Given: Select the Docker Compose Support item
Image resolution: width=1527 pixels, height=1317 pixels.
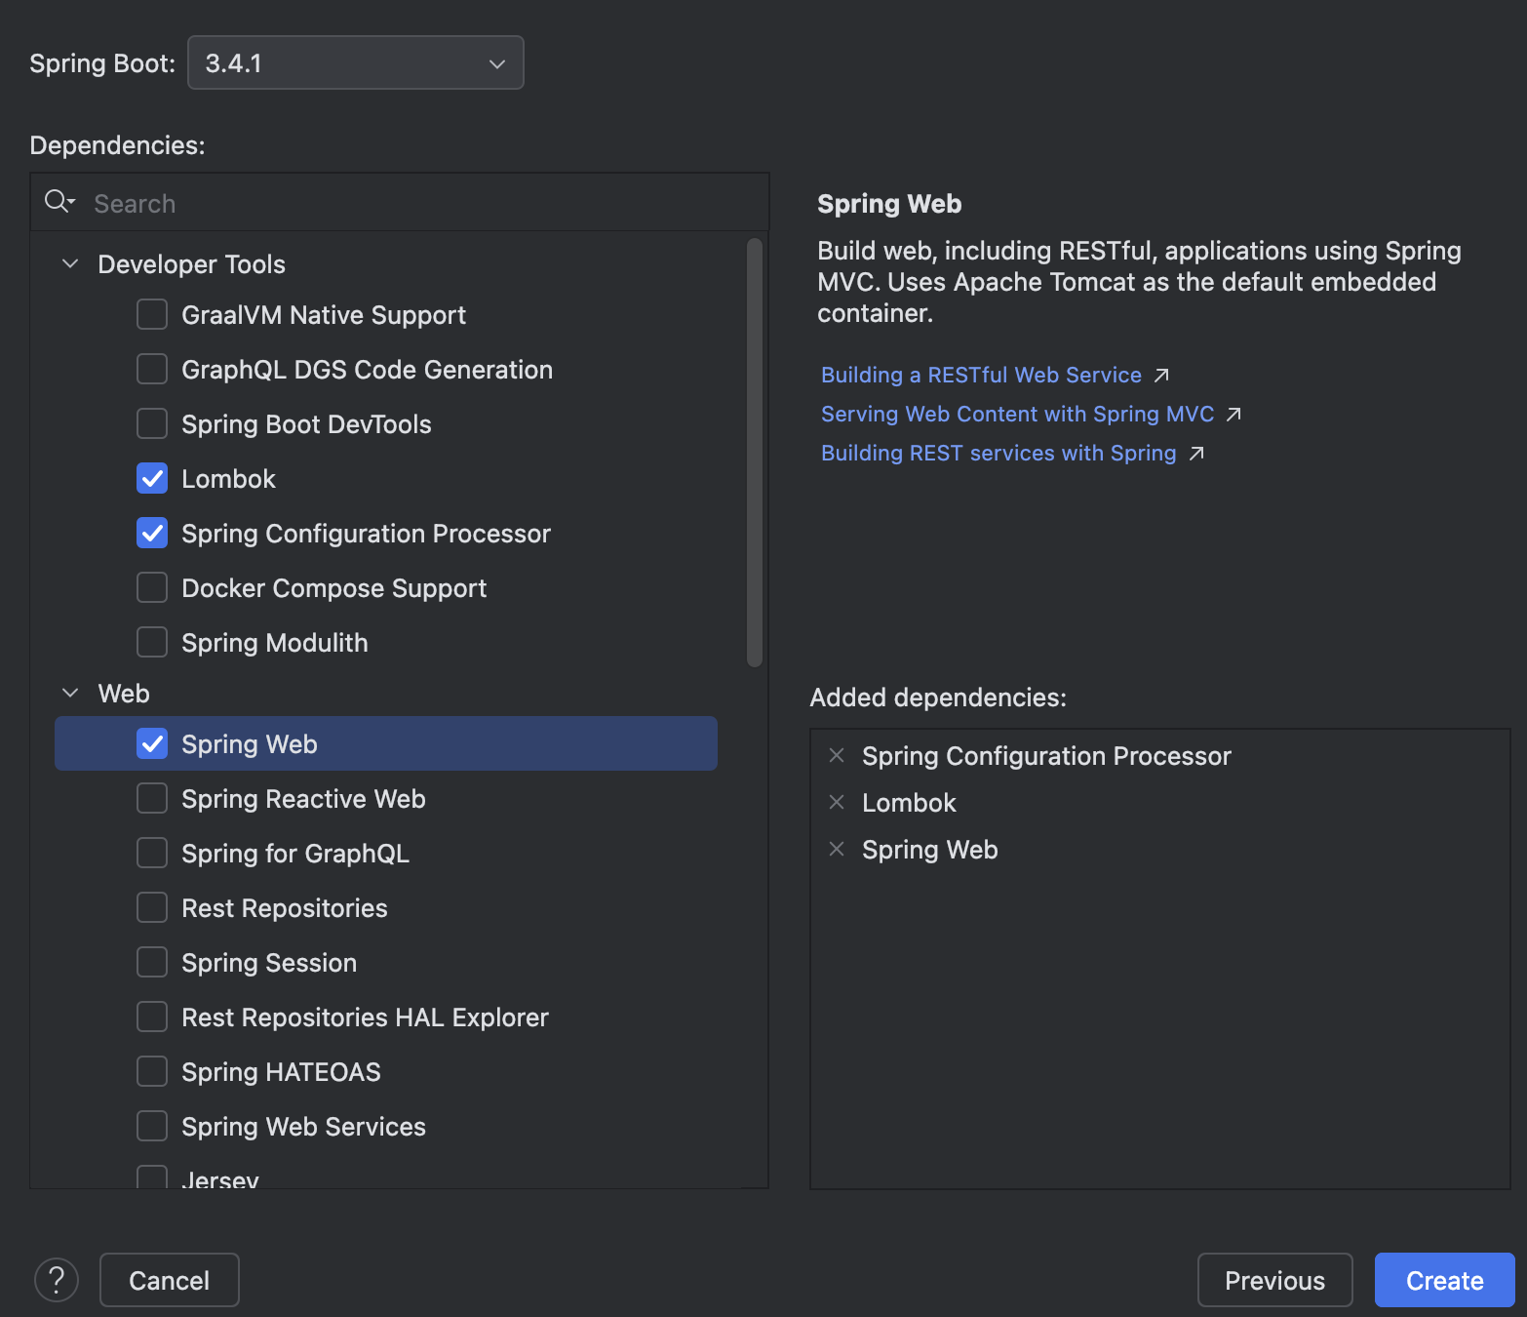Looking at the screenshot, I should (x=333, y=588).
